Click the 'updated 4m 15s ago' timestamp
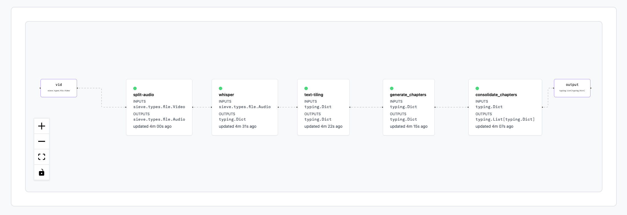Screen dimensions: 627x215 [x=408, y=126]
